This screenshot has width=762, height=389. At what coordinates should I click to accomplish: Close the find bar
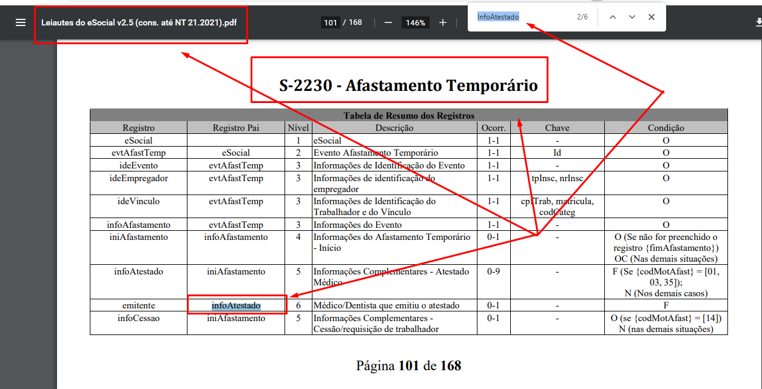pos(652,17)
